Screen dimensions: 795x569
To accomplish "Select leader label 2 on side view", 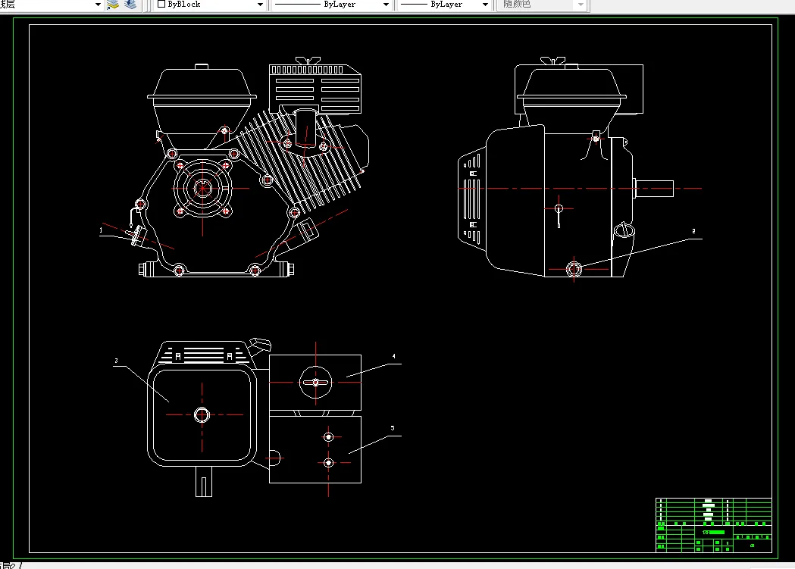I will coord(693,231).
